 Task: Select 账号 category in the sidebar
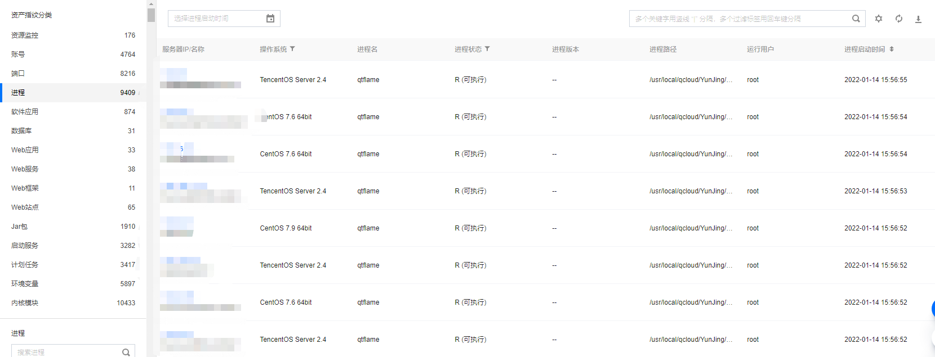(18, 55)
